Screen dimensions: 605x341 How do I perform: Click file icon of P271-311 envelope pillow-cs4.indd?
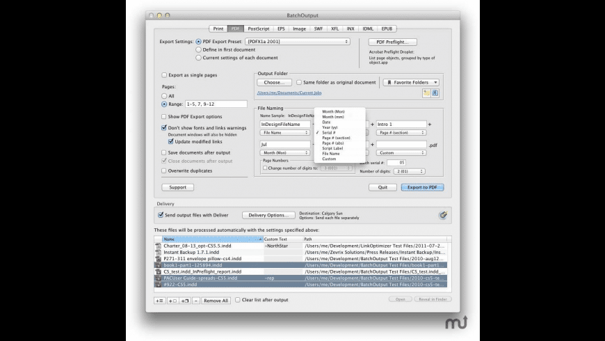[x=158, y=259]
